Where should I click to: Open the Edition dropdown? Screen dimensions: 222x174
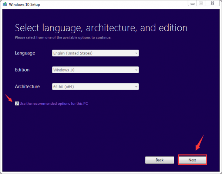(95, 70)
